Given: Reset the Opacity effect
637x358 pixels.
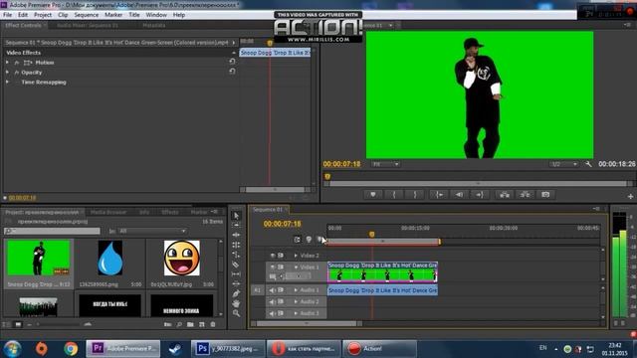Looking at the screenshot, I should point(232,72).
